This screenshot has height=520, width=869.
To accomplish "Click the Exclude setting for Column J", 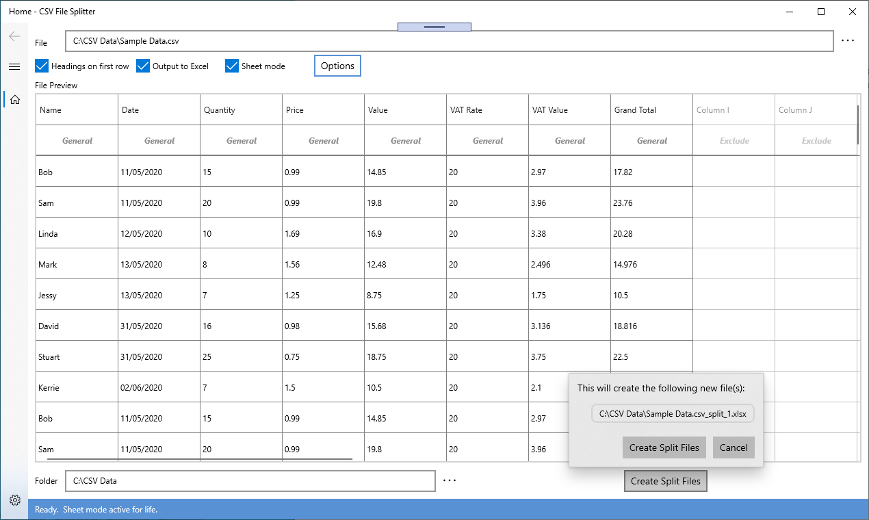I will tap(816, 140).
